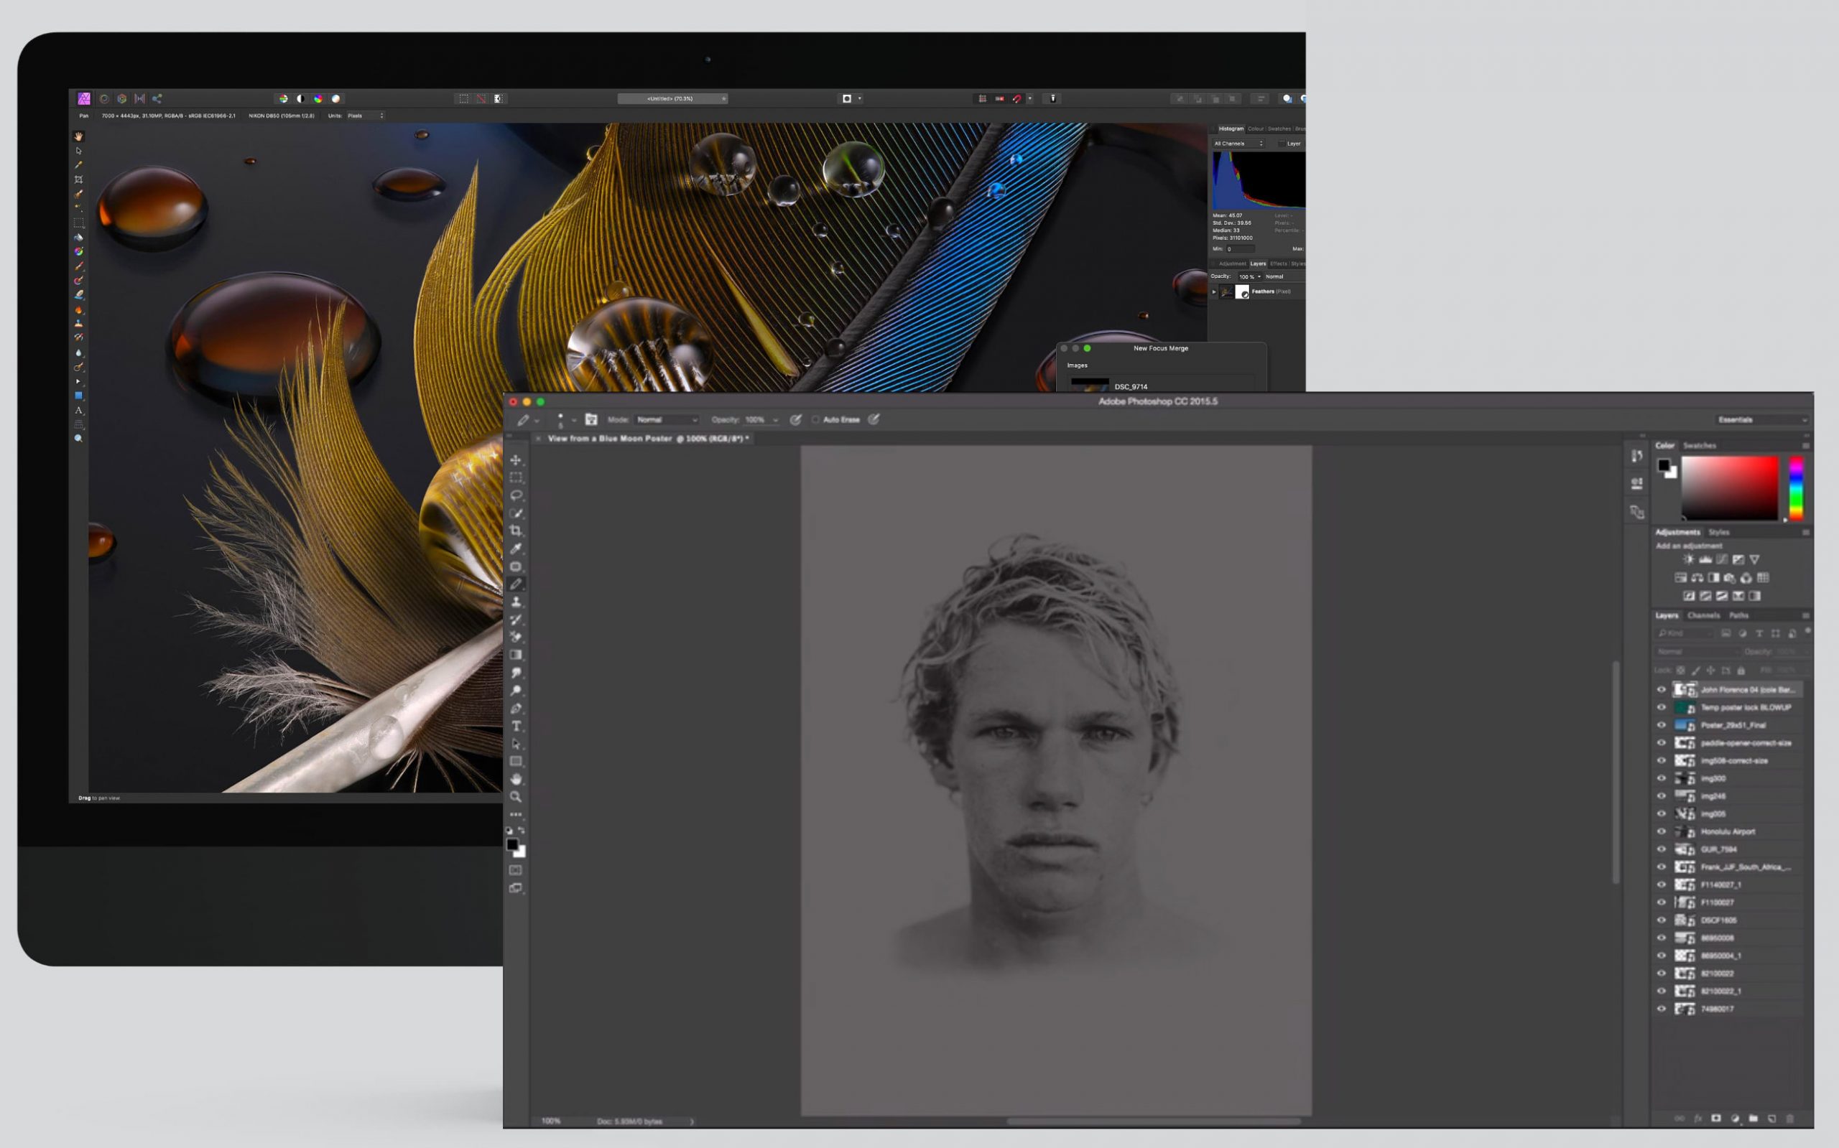1839x1148 pixels.
Task: Toggle Layer checkbox in Affinity Histogram panel
Action: [1282, 144]
